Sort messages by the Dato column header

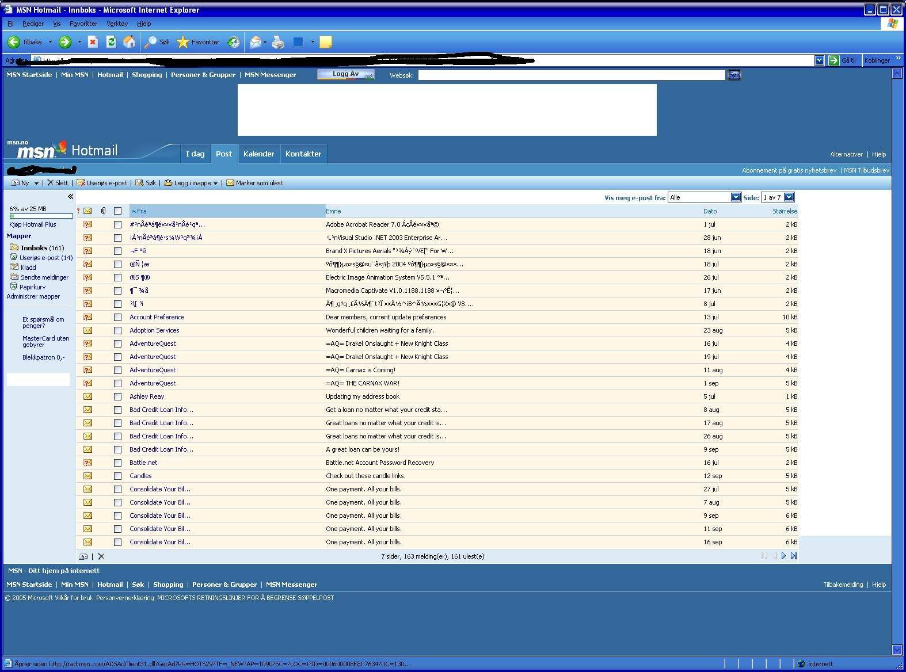pyautogui.click(x=710, y=211)
